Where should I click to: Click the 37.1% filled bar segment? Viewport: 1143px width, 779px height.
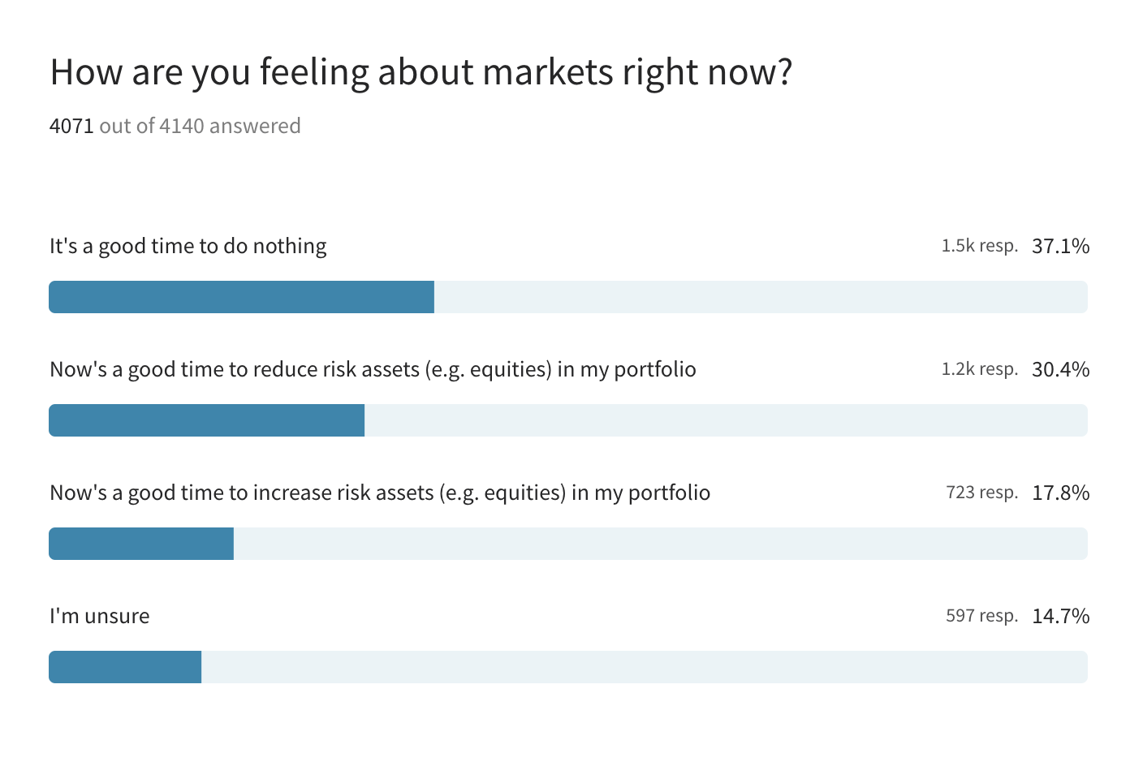[241, 297]
